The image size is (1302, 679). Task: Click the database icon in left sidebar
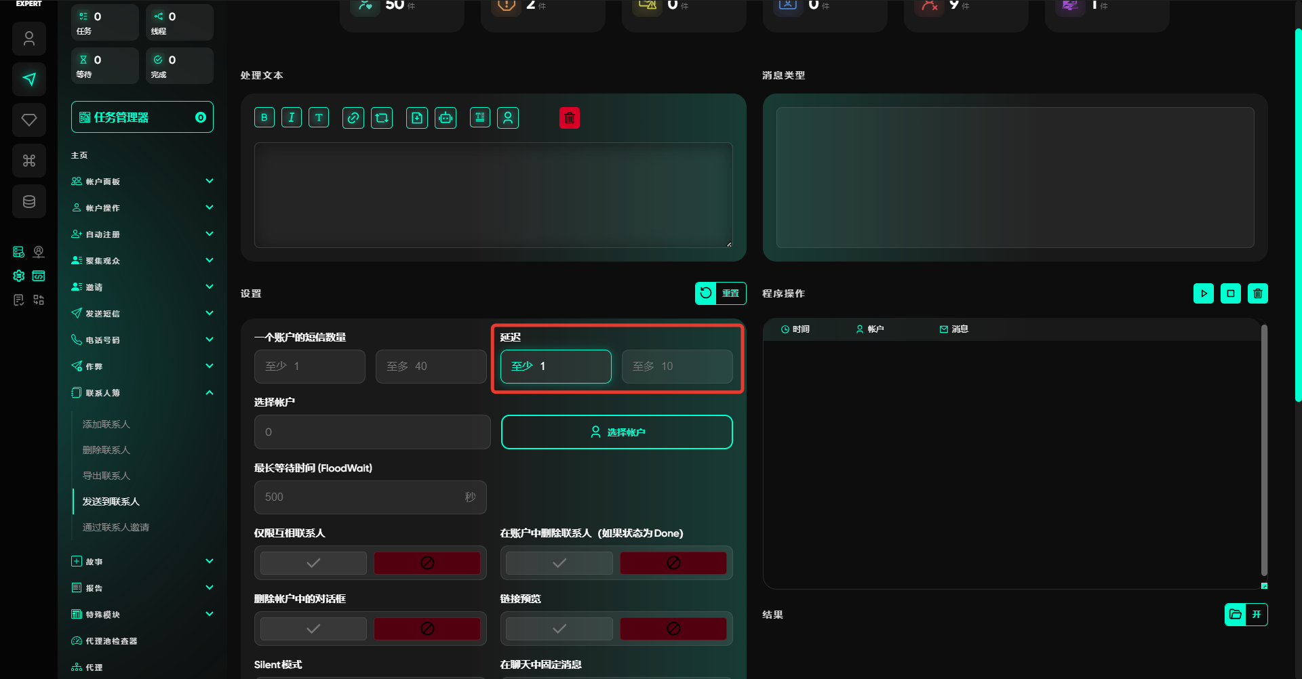[x=29, y=201]
